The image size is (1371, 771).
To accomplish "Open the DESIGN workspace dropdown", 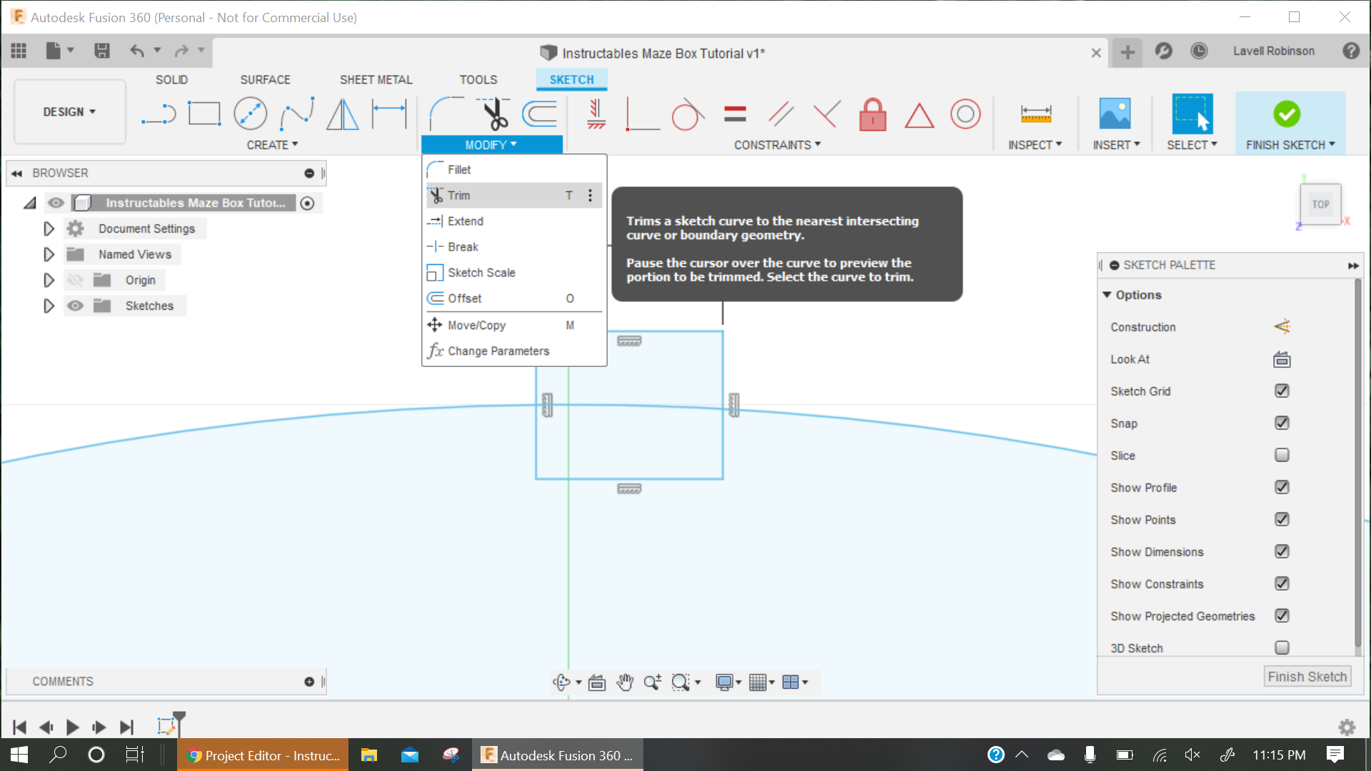I will [69, 112].
